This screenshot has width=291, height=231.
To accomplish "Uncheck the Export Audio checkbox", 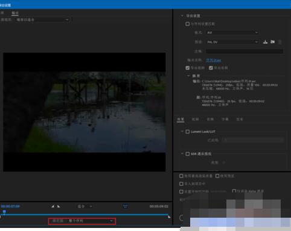I will coord(211,68).
